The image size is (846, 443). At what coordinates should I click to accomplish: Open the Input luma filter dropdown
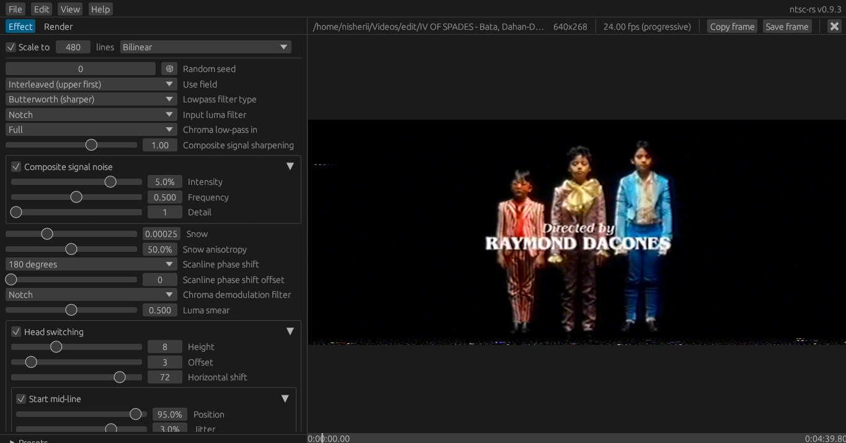coord(92,115)
